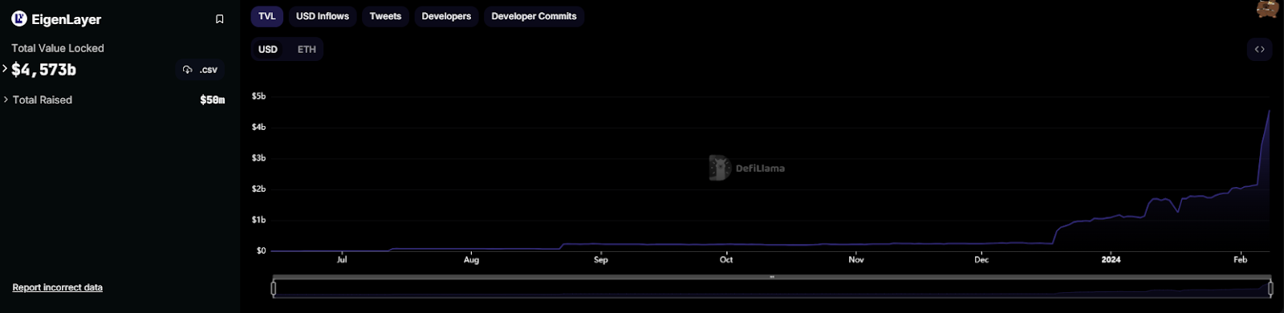Viewport: 1284px width, 313px height.
Task: Toggle the USD Inflows chart
Action: [323, 16]
